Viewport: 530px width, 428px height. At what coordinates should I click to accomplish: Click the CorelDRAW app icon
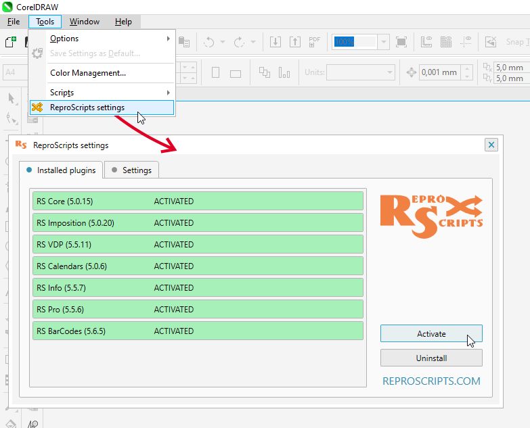7,7
